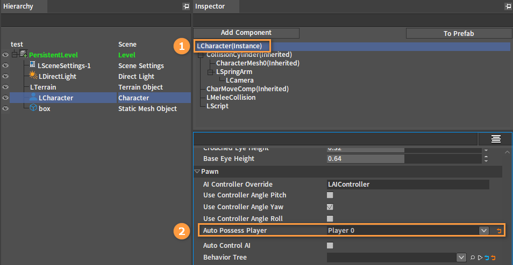
Task: Disable Use Controller Angle Yaw
Action: (330, 207)
